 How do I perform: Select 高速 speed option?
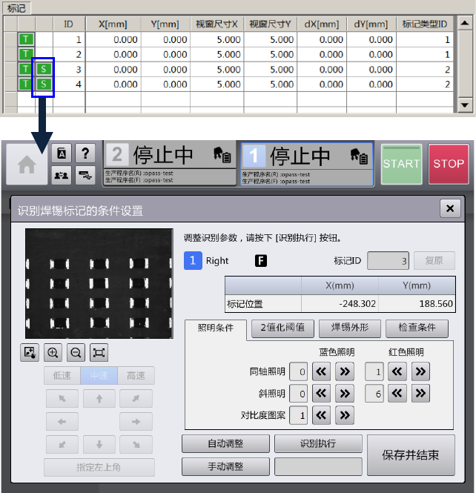click(136, 375)
